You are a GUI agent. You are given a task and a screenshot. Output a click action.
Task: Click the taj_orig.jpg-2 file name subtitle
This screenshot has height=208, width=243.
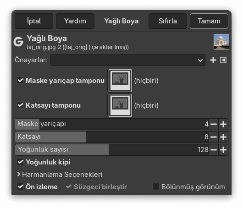77,47
